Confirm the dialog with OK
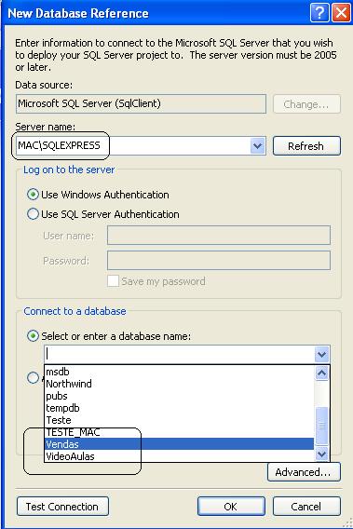 [x=231, y=507]
